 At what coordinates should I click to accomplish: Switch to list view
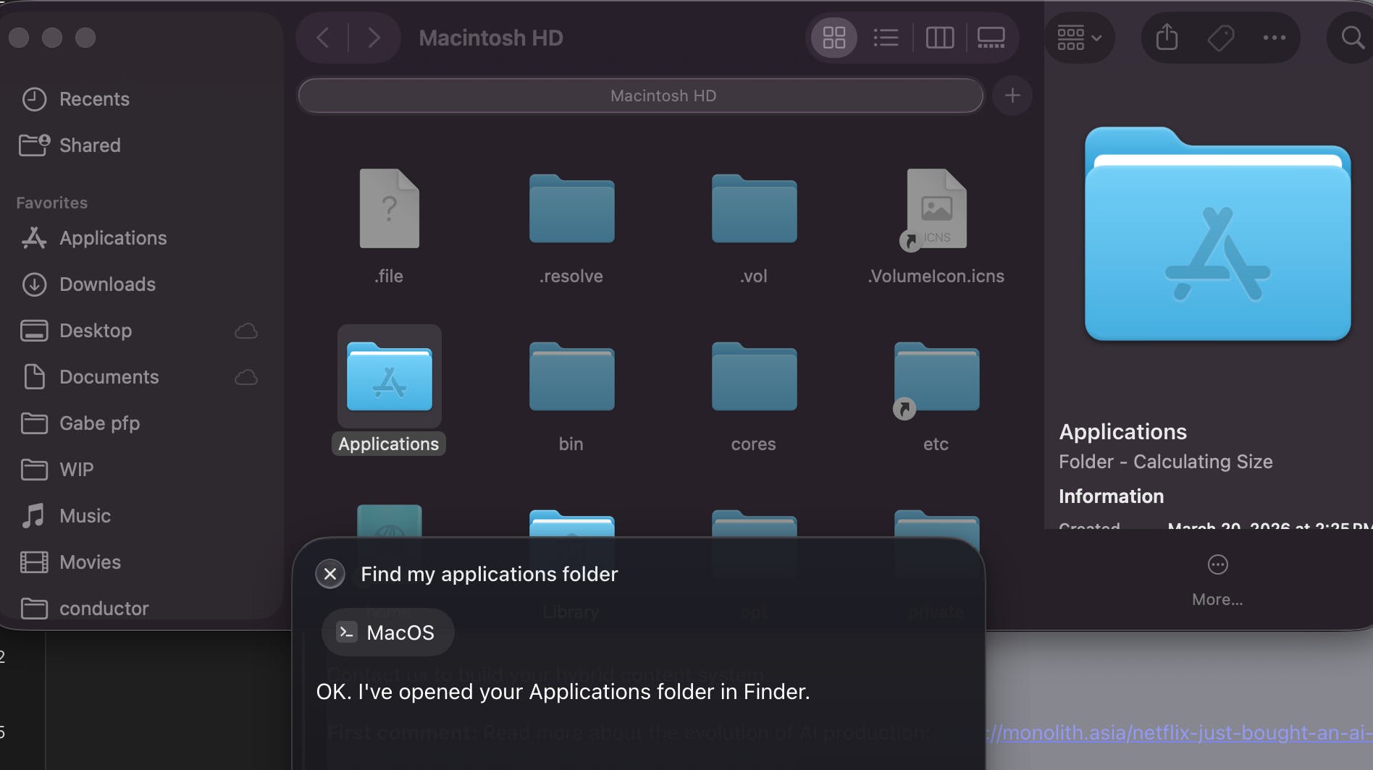click(886, 38)
